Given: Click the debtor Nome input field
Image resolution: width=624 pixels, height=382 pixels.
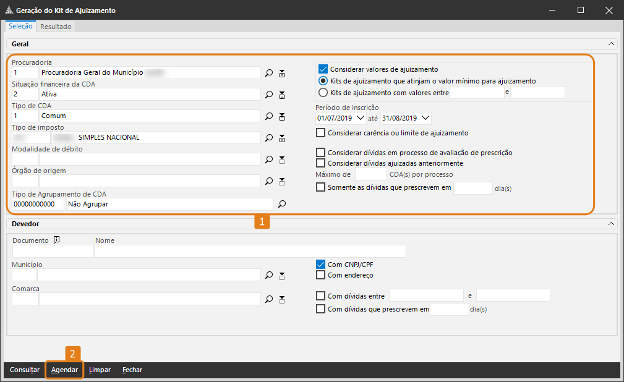Looking at the screenshot, I should tap(250, 251).
